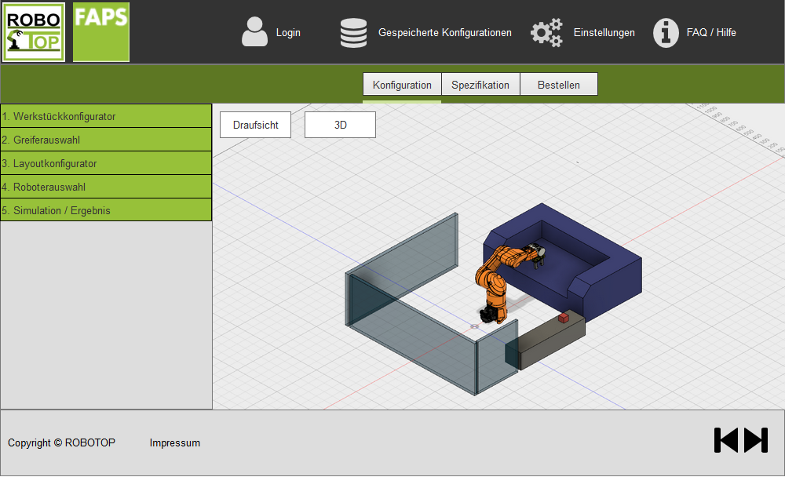The width and height of the screenshot is (785, 477).
Task: Click the ROBOTOP logo
Action: click(33, 32)
